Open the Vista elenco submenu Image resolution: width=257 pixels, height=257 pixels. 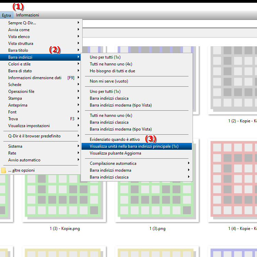(40, 37)
